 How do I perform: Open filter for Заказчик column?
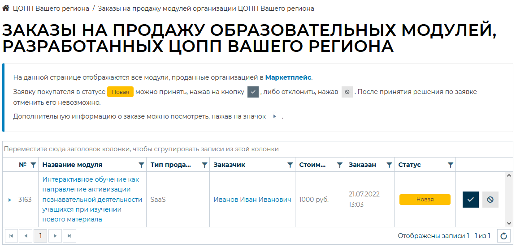tap(290, 165)
